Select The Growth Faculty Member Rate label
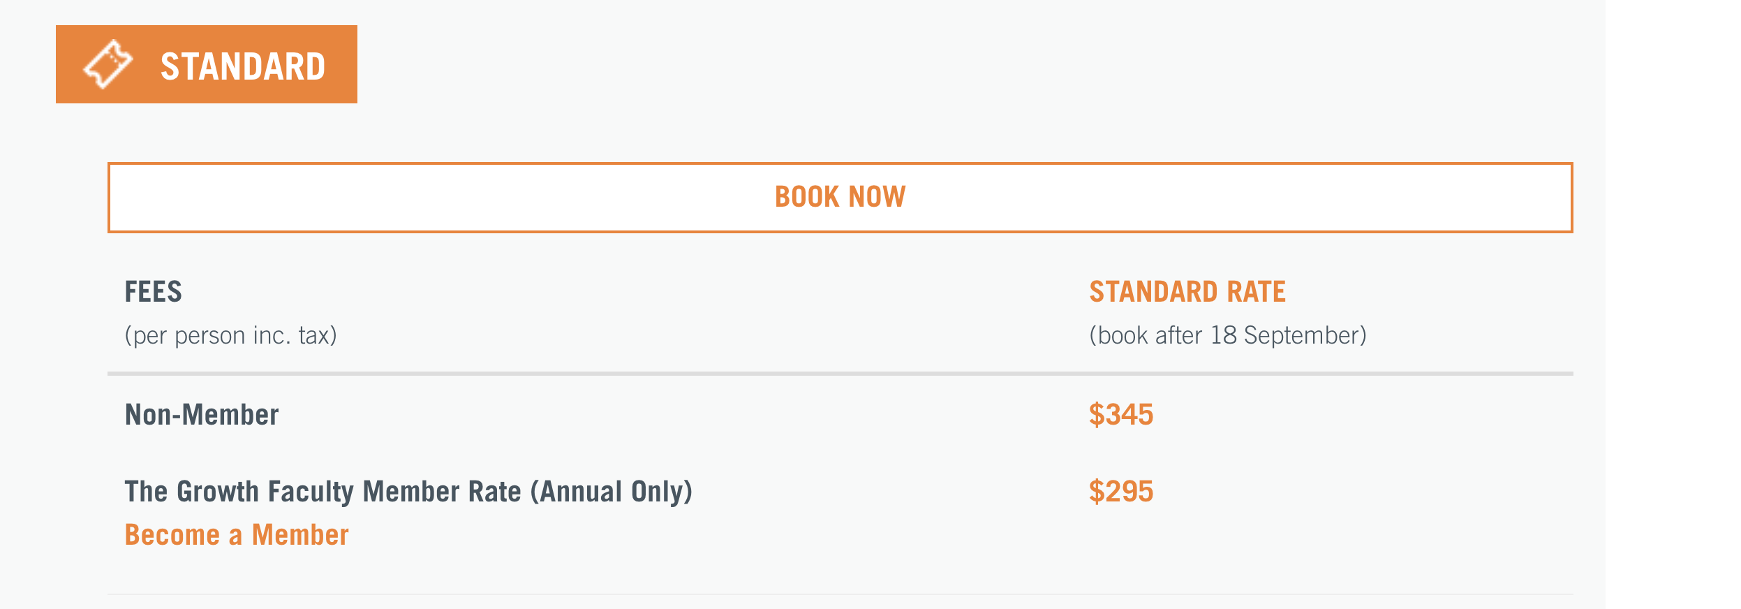 (x=408, y=492)
